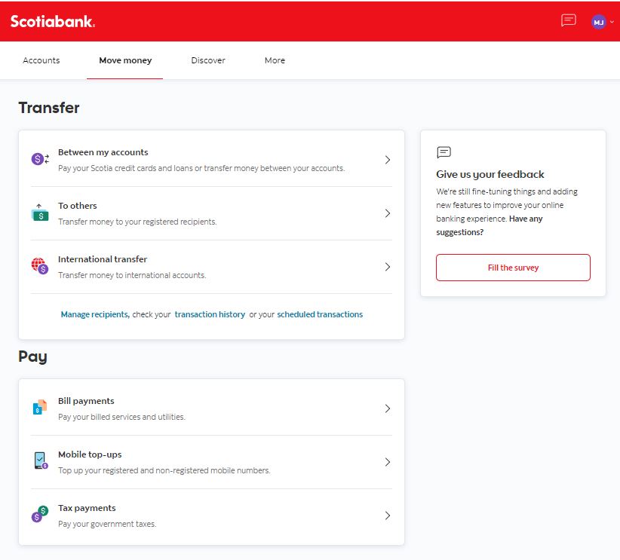
Task: Go to the Accounts tab
Action: pos(41,60)
